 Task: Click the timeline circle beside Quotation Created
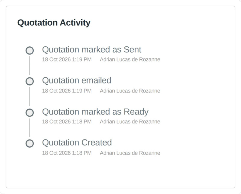(30, 143)
